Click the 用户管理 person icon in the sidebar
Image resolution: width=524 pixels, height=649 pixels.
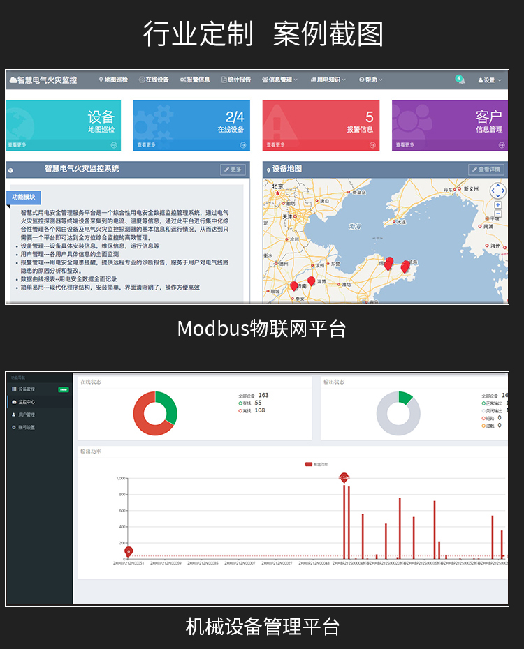coord(13,415)
